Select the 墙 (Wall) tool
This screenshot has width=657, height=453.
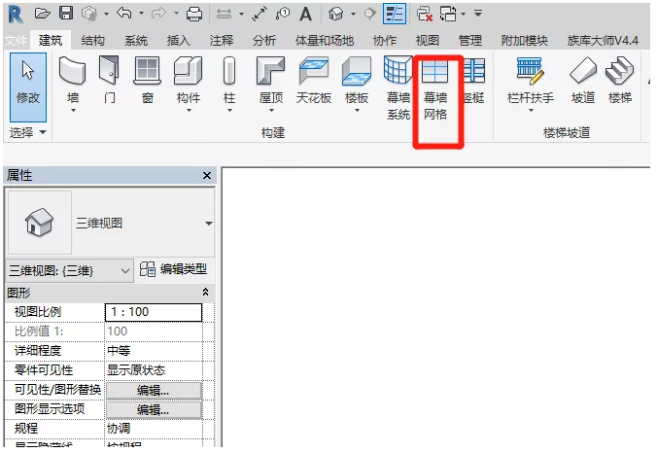coord(73,80)
